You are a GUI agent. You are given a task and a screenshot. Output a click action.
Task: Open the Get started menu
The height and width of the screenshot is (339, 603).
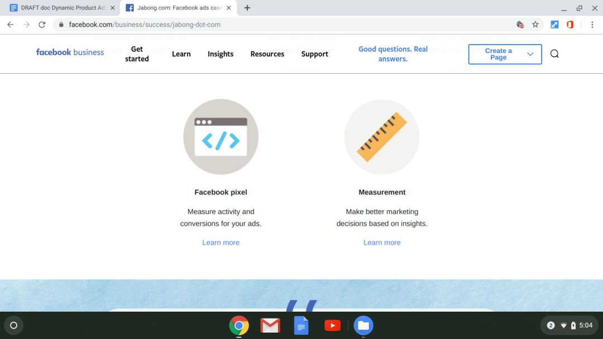(x=137, y=54)
